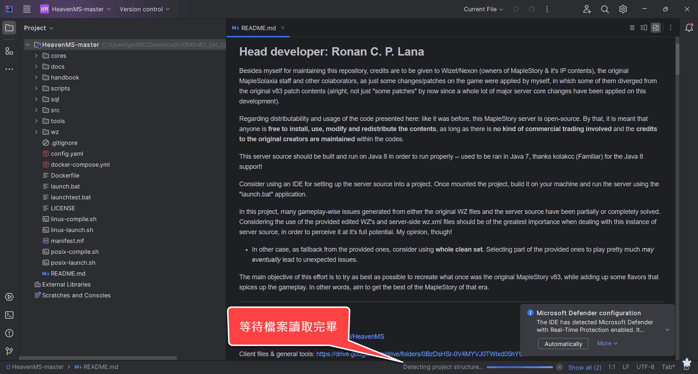Debug the current file
698x374 pixels.
pos(531,9)
